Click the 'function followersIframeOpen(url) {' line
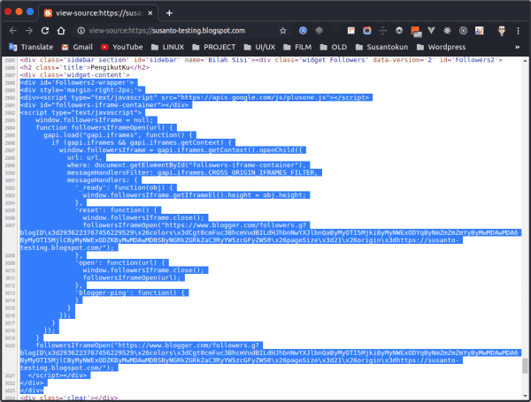The image size is (531, 402). pyautogui.click(x=104, y=127)
